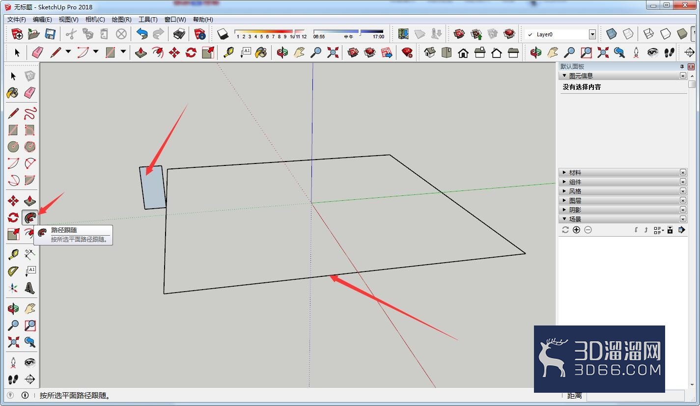Select the Axes tool
This screenshot has width=700, height=406.
[x=13, y=288]
